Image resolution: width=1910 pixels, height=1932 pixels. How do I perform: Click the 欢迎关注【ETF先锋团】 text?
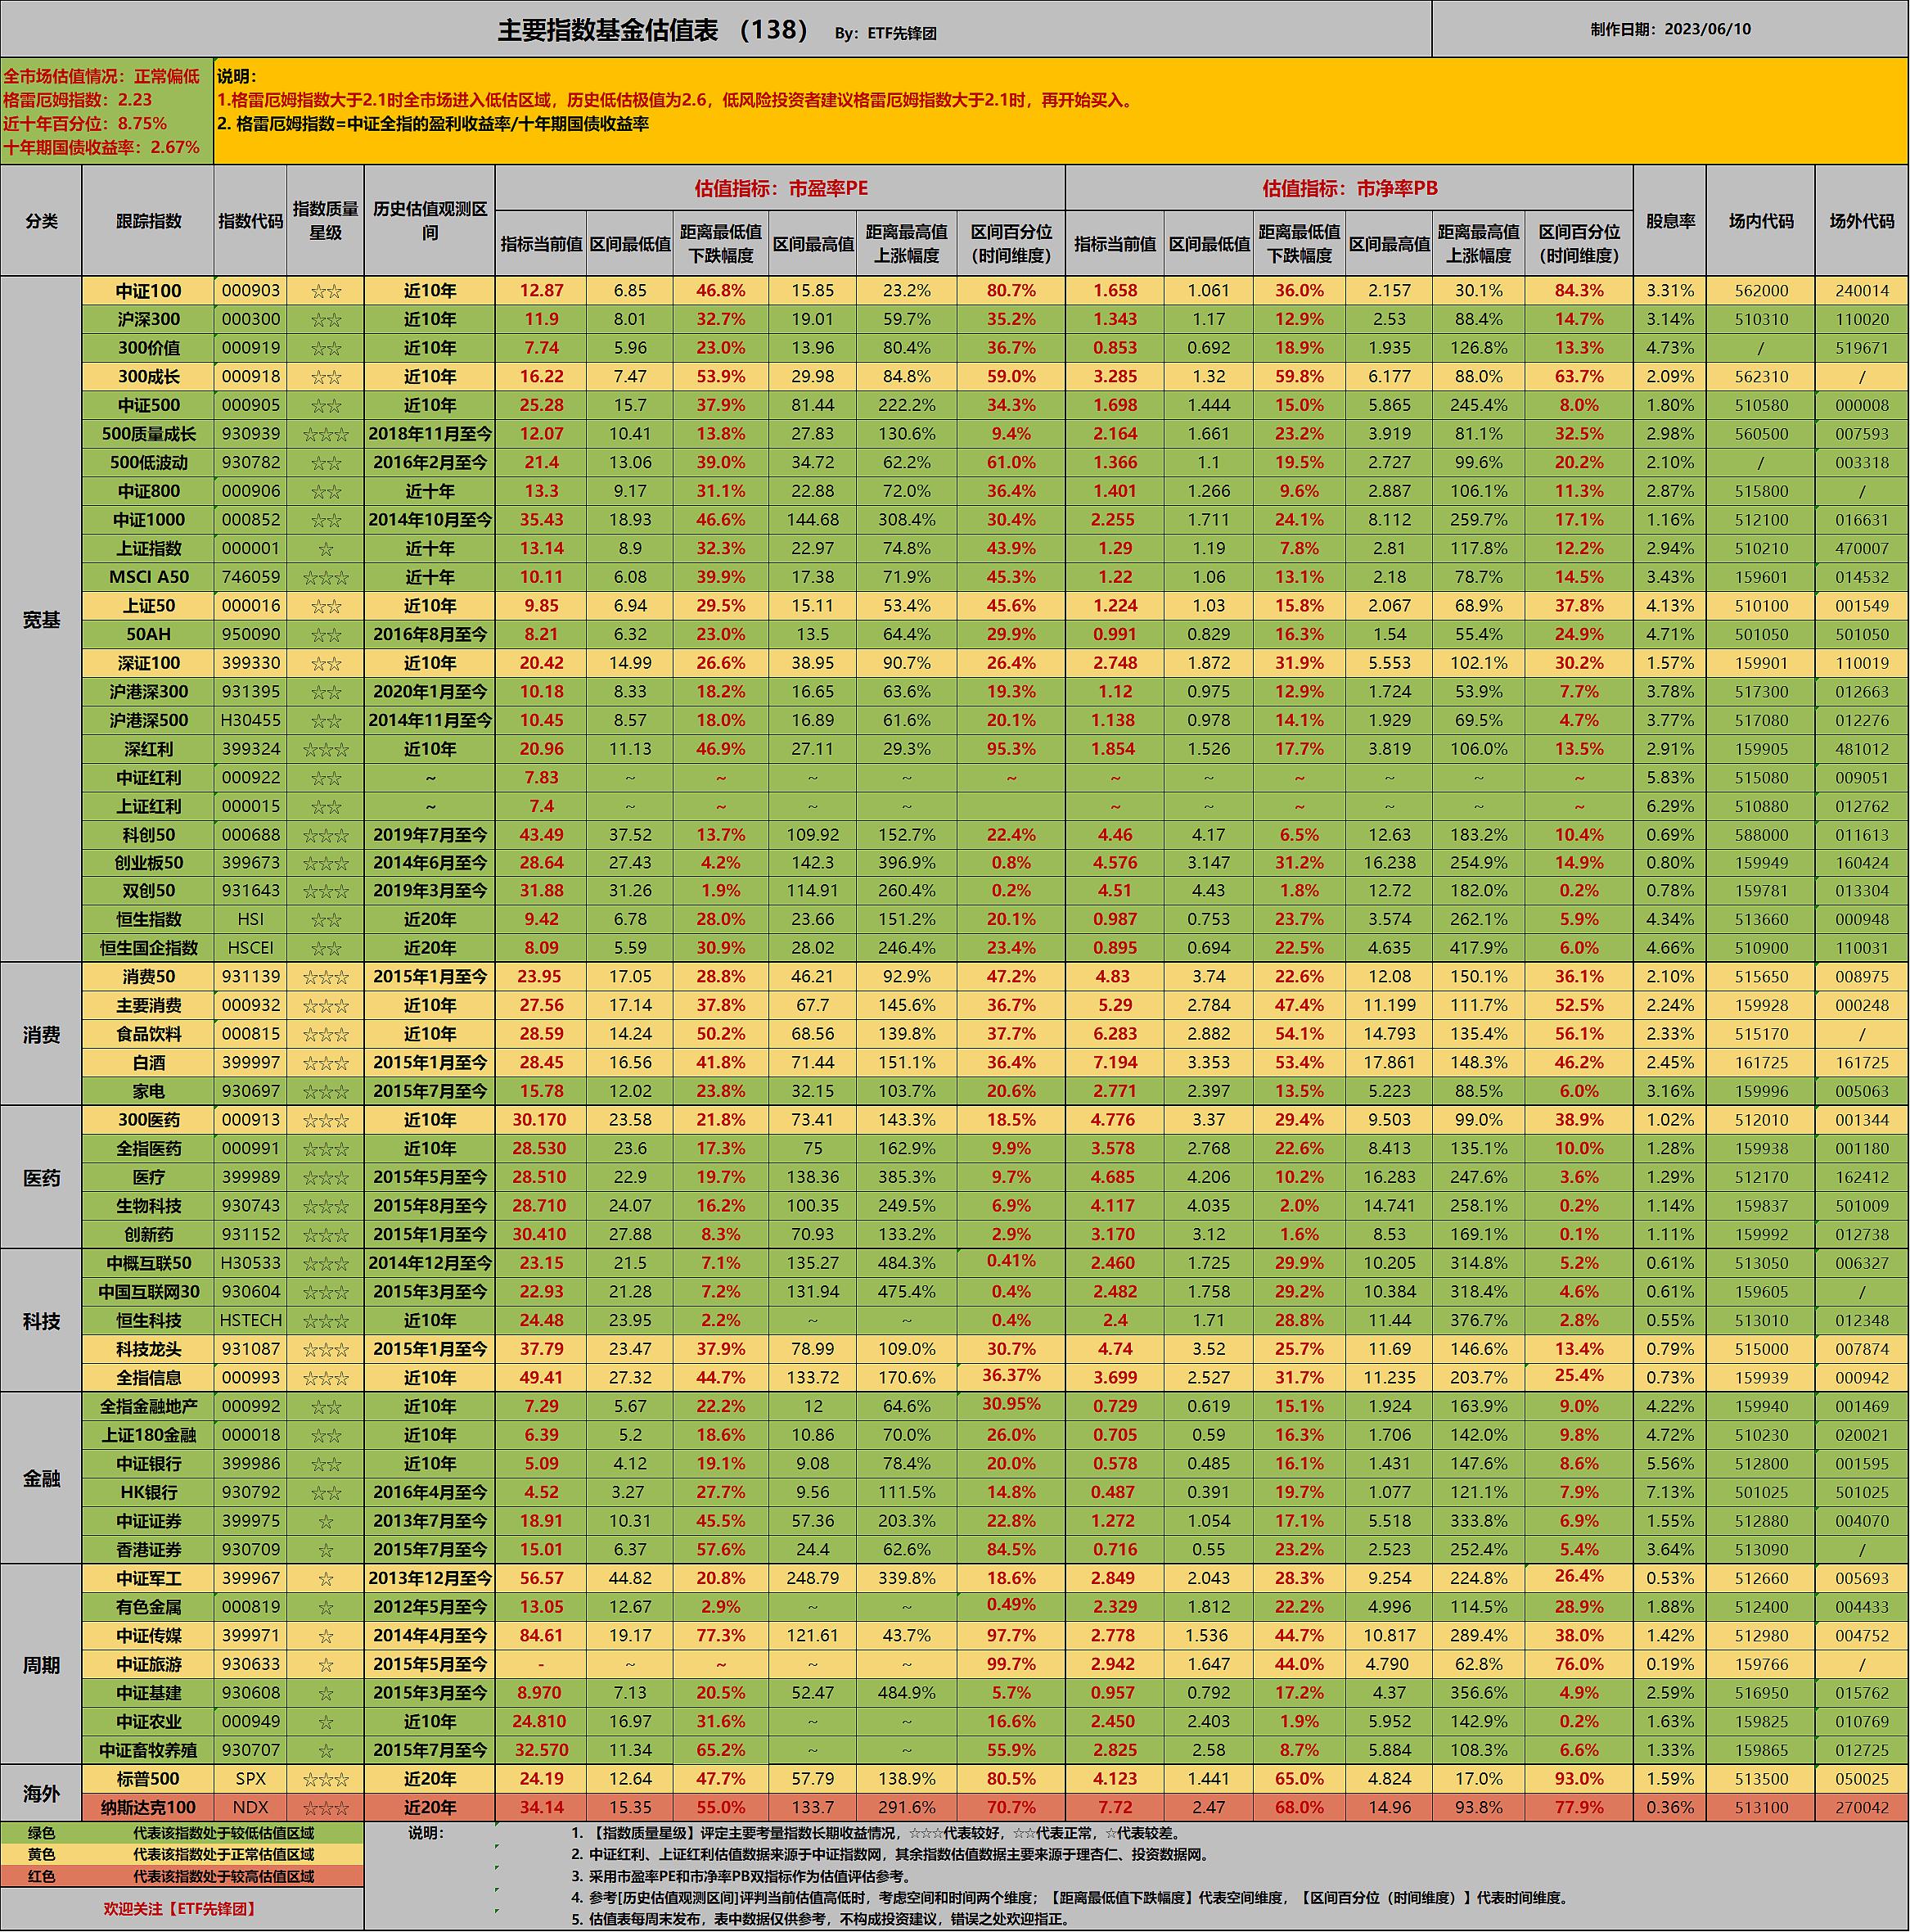point(181,1909)
